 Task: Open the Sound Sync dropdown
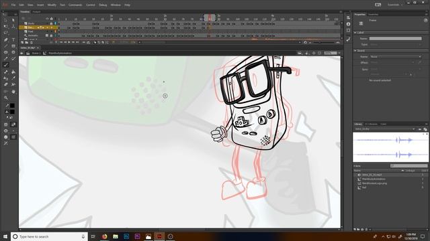click(x=395, y=70)
